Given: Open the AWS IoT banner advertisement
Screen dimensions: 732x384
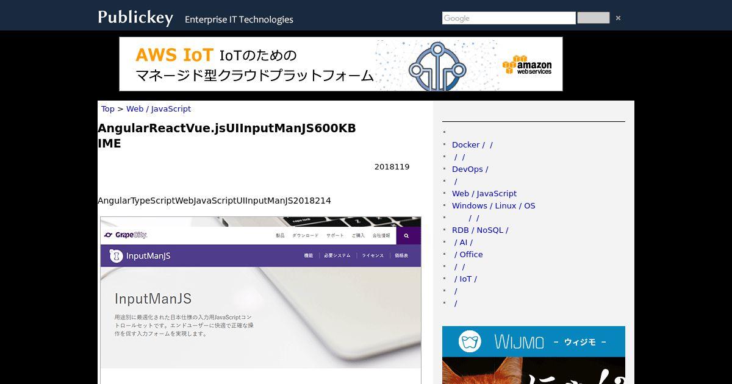Looking at the screenshot, I should tap(341, 64).
